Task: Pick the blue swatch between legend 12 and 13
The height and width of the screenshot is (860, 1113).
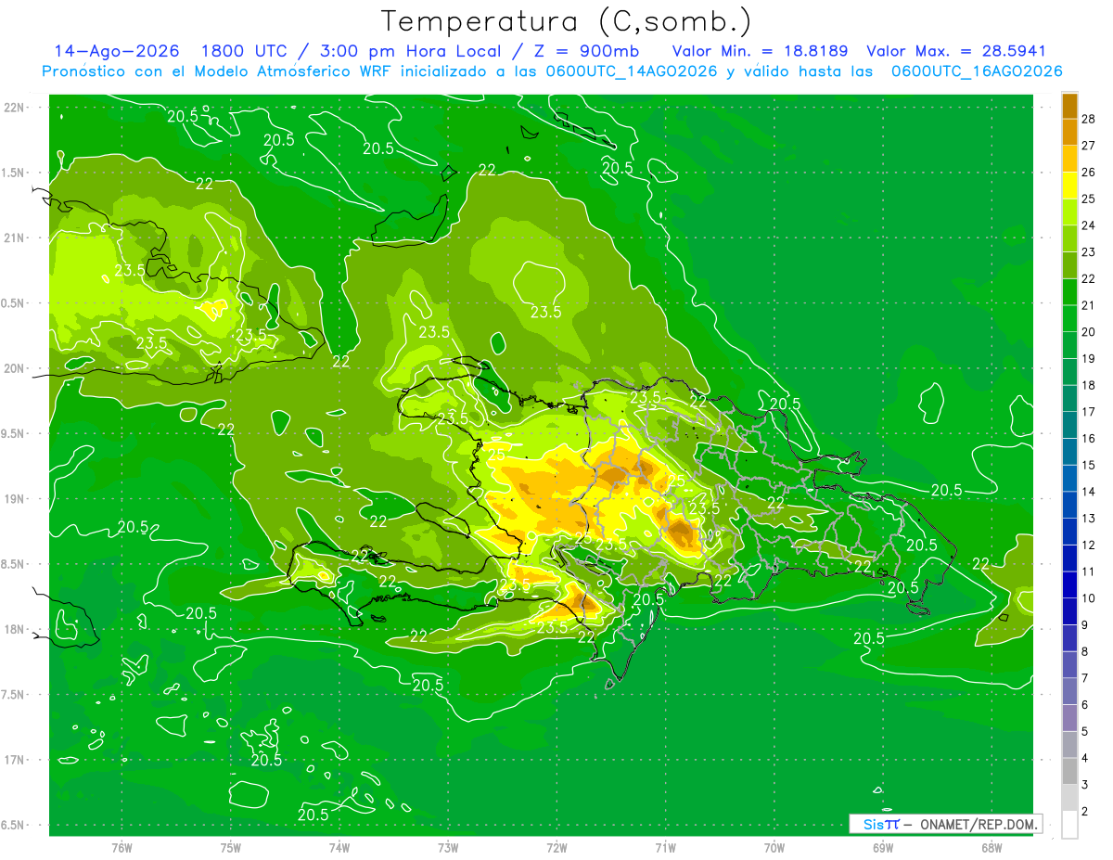Action: pyautogui.click(x=1069, y=532)
